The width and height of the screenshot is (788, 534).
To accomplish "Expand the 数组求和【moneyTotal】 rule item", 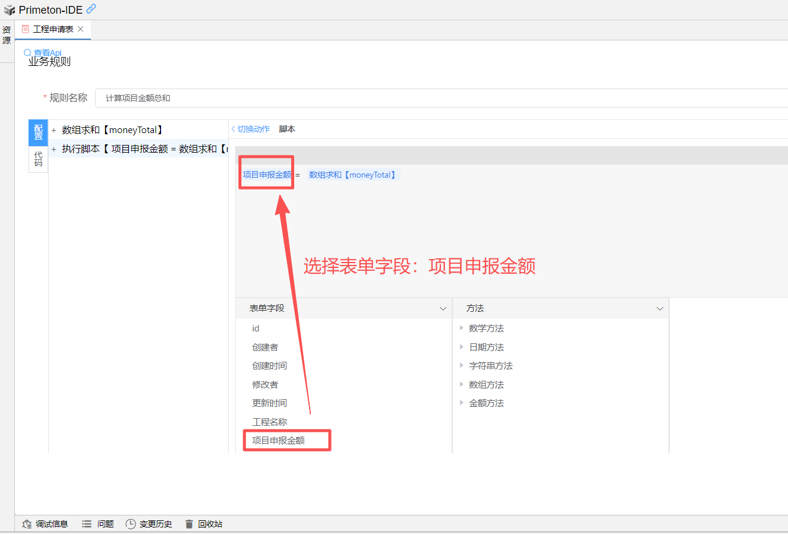I will point(53,130).
